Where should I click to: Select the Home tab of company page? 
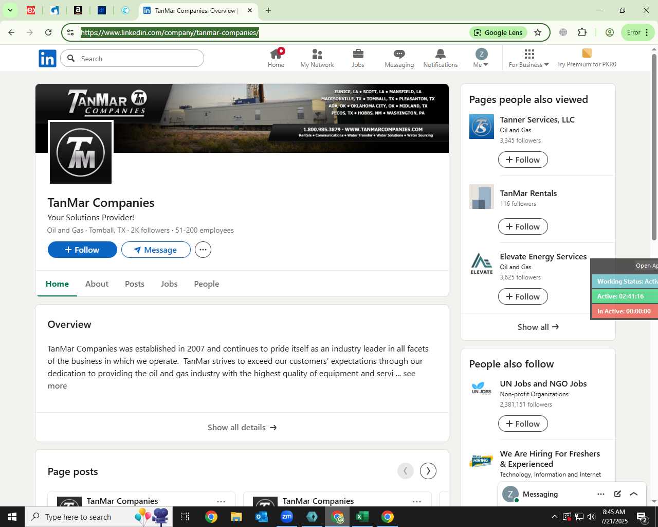pos(57,284)
